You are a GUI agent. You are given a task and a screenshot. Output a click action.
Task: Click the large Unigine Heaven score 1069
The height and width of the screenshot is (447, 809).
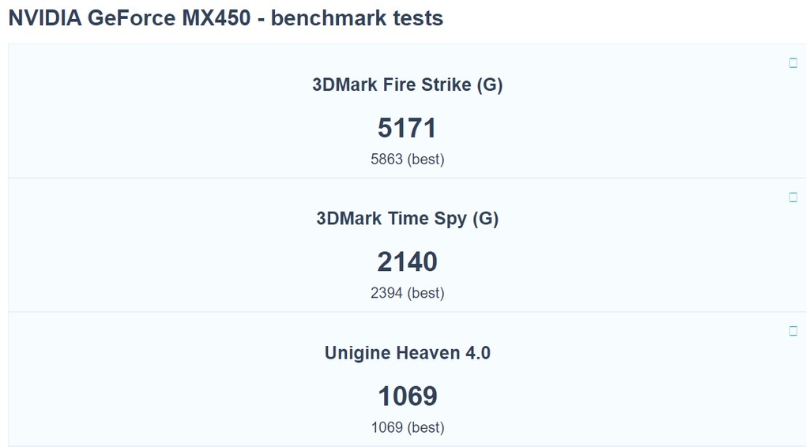coord(407,396)
